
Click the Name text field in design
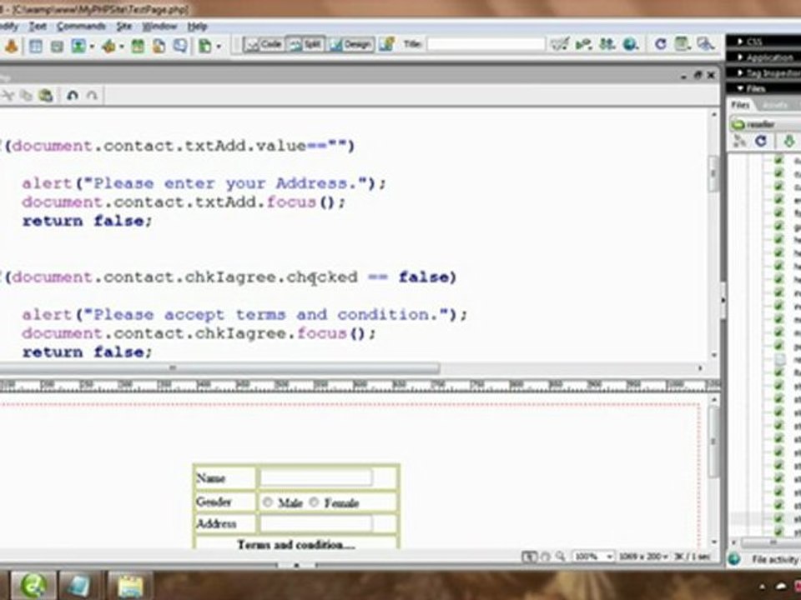tap(316, 477)
